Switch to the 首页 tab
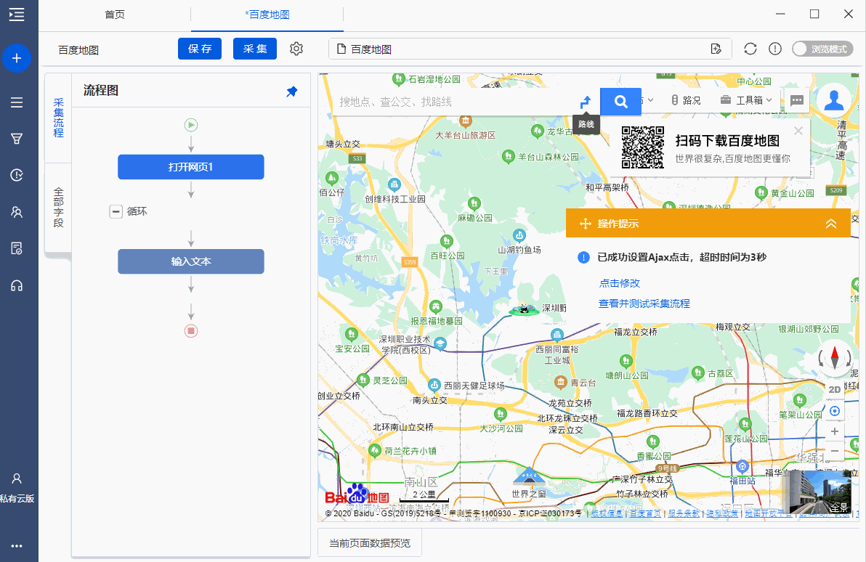The height and width of the screenshot is (562, 866). click(115, 15)
